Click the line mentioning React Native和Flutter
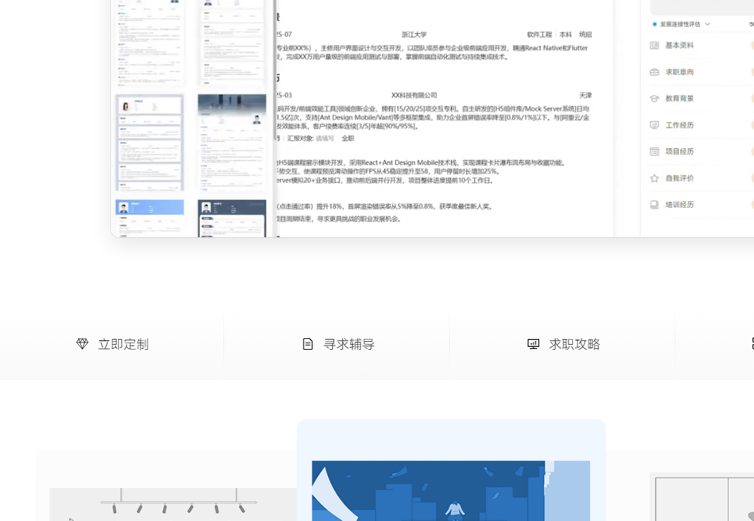The height and width of the screenshot is (521, 754). point(432,48)
